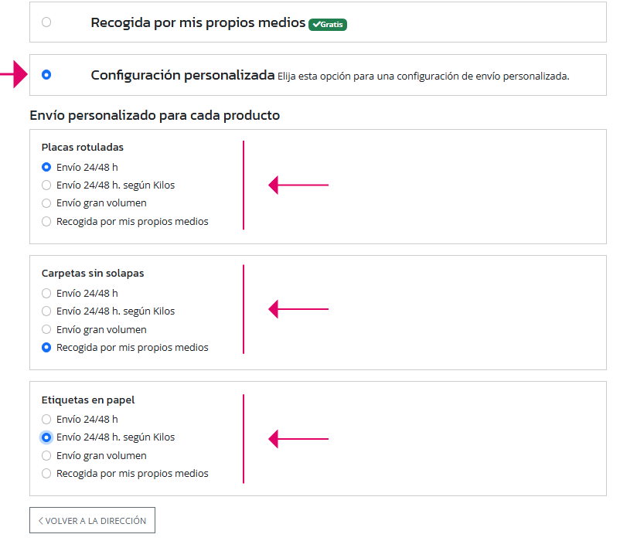Choose 'Envío 24/48 h' for Placas rotuladas
Viewport: 620px width, 541px height.
[x=46, y=166]
